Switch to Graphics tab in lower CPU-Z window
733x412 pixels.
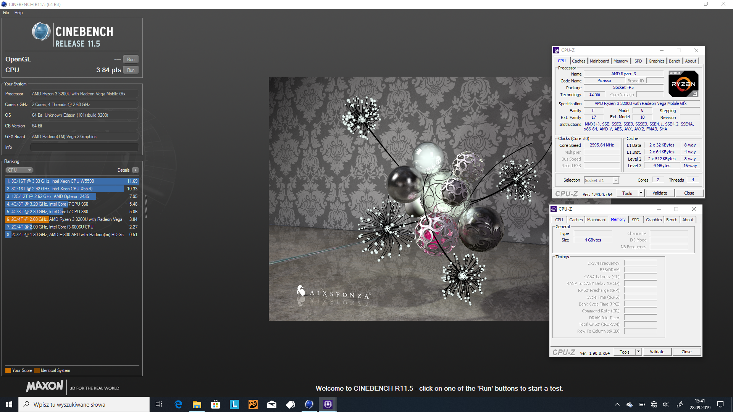654,220
